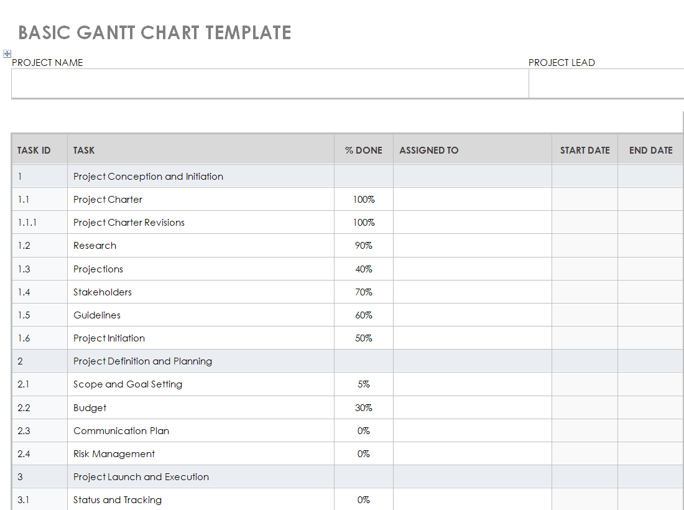684x510 pixels.
Task: Click the 0% value for Risk Management
Action: 363,454
